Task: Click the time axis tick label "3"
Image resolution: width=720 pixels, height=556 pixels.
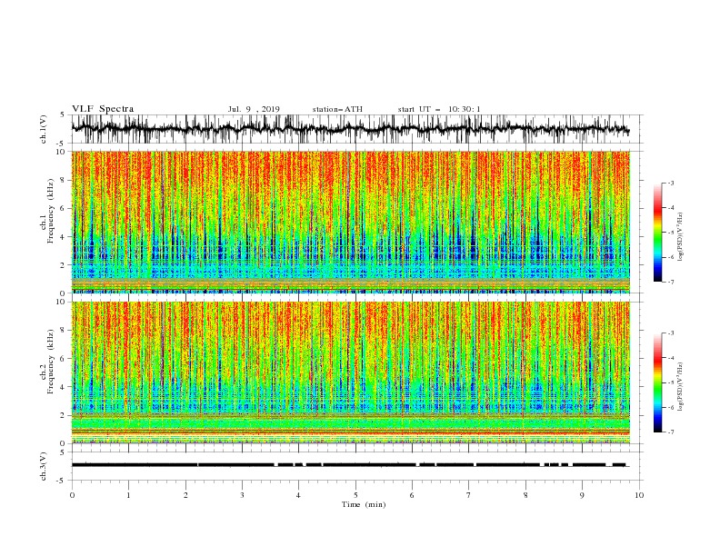Action: tap(242, 495)
